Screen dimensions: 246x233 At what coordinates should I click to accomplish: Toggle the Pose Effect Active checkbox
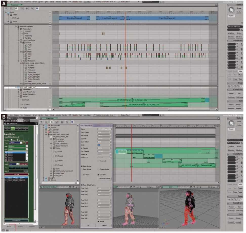pos(82,185)
